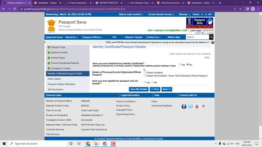This screenshot has width=262, height=147.
Task: Open File Explorer from the taskbar
Action: tap(96, 143)
